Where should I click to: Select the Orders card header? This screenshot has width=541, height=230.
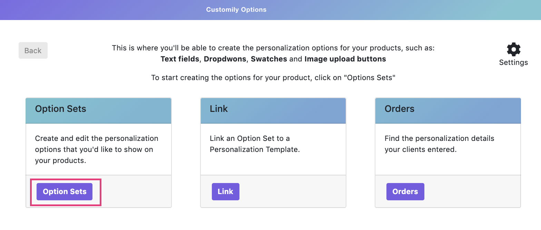click(448, 111)
